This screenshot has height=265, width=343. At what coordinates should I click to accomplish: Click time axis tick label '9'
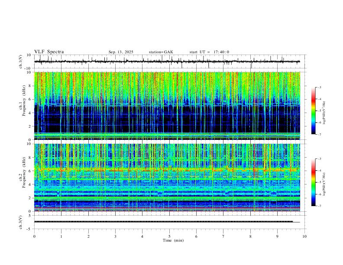277,236
